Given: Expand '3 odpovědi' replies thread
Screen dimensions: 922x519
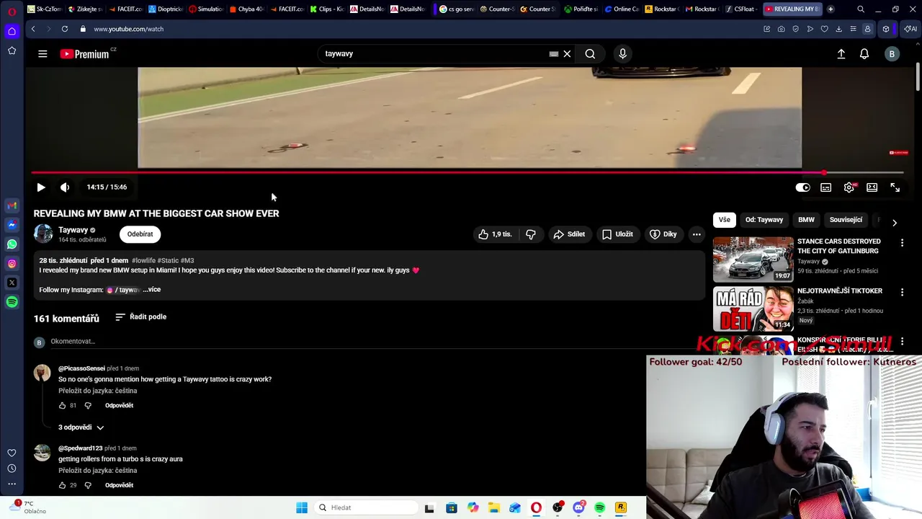Looking at the screenshot, I should (x=81, y=427).
